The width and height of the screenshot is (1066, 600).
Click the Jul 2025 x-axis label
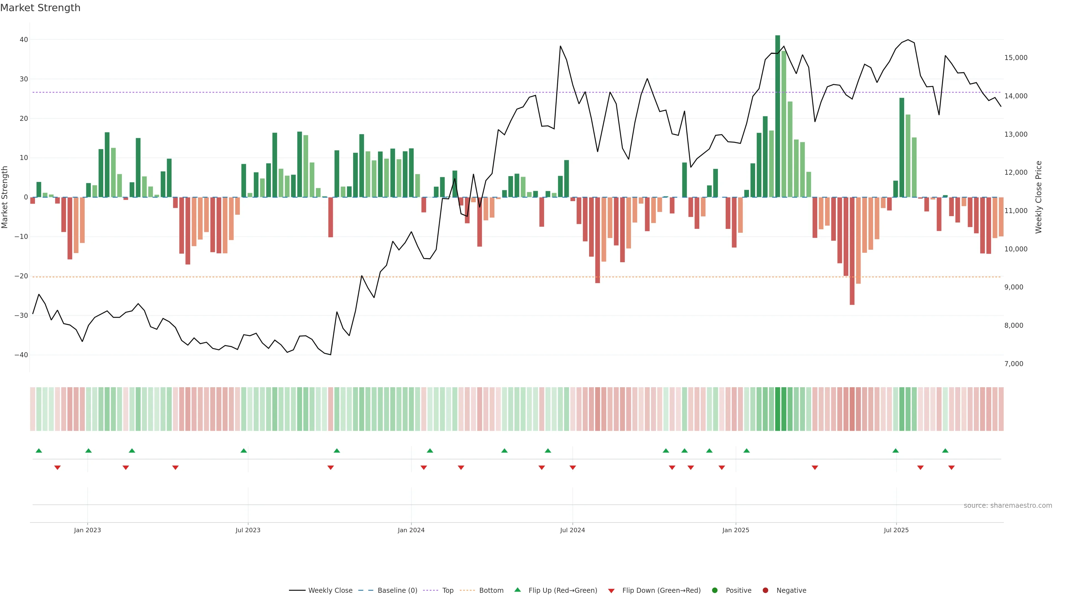(x=896, y=530)
